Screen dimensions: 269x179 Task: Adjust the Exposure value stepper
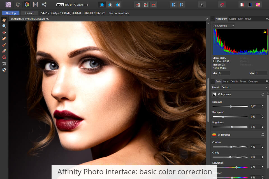click(263, 106)
